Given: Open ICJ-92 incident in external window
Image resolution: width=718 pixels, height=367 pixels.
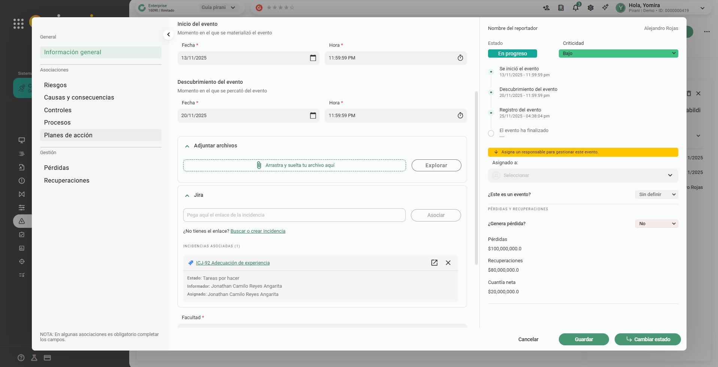Looking at the screenshot, I should pyautogui.click(x=434, y=263).
